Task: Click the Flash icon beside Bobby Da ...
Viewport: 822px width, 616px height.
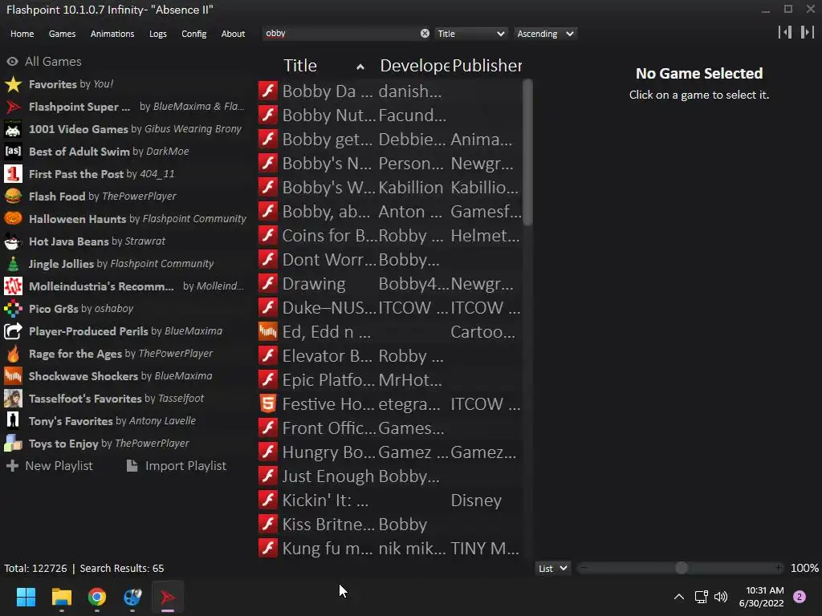Action: click(x=268, y=91)
